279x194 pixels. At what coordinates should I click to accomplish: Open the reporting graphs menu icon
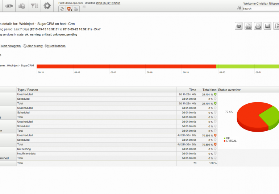point(22,6)
